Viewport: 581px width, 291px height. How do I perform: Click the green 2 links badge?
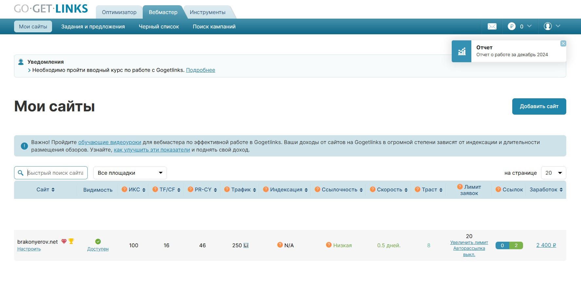coord(516,245)
